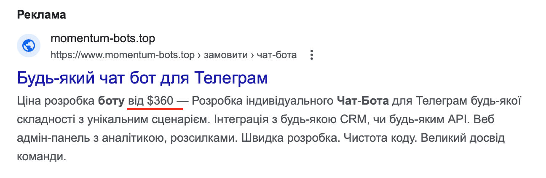Click the bold "Чат-Бота" text

364,101
